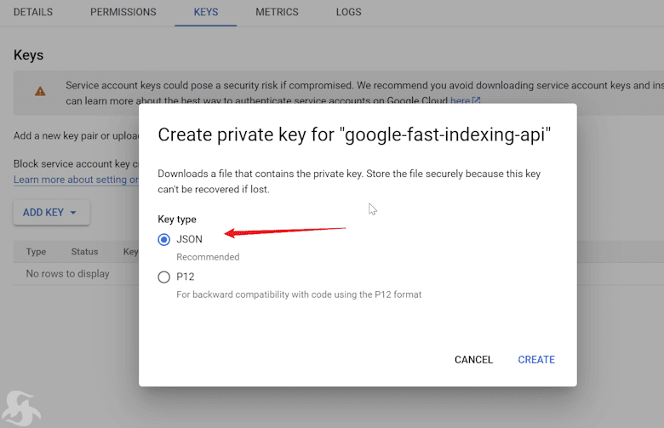Open 'Learn more about setting' link

(76, 180)
